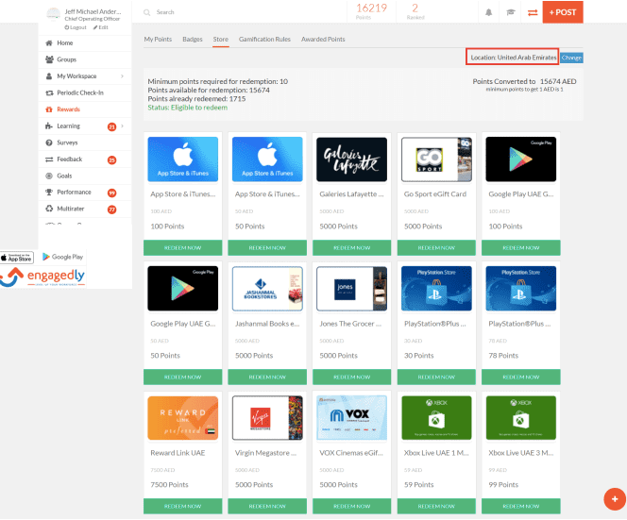Expand the Learning menu chevron
This screenshot has width=627, height=520.
(123, 126)
